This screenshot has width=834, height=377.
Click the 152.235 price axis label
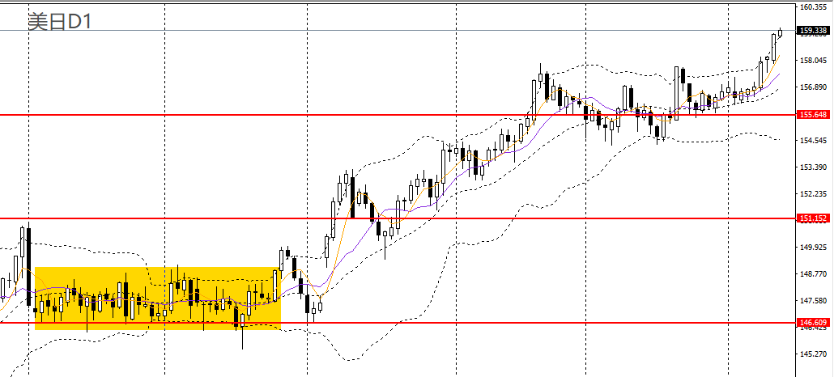click(x=812, y=194)
